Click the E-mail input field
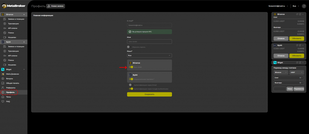The image size is (309, 134). point(149,25)
